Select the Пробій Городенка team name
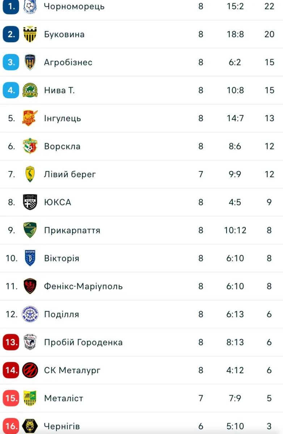 tap(83, 342)
